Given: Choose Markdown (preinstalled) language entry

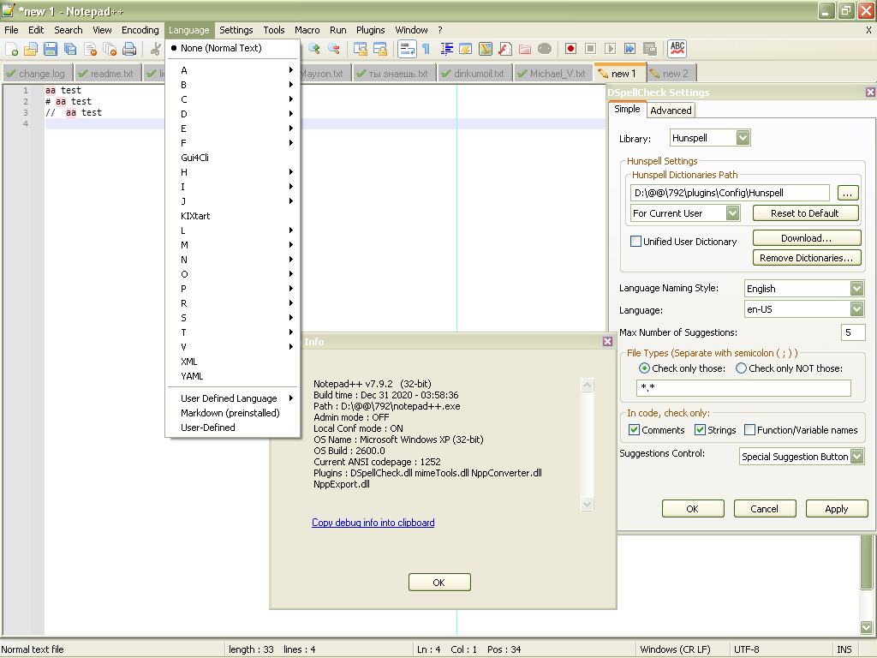Looking at the screenshot, I should pos(233,413).
